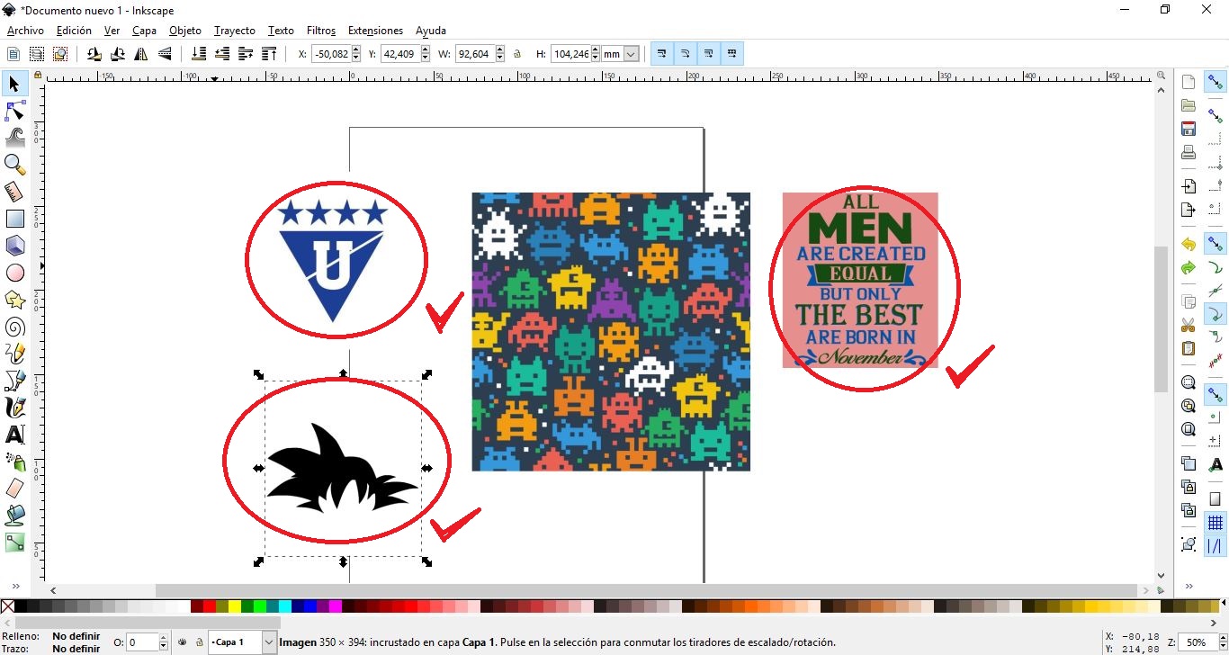Image resolution: width=1229 pixels, height=655 pixels.
Task: Activate the Spray objects tool
Action: (x=14, y=462)
